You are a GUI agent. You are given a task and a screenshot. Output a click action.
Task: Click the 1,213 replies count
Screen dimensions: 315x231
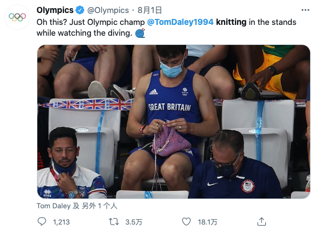[x=61, y=222]
